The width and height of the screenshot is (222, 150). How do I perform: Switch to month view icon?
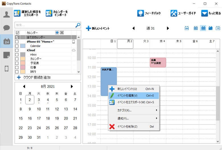(x=211, y=28)
